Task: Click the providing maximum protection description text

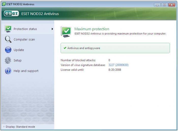Action: [120, 34]
